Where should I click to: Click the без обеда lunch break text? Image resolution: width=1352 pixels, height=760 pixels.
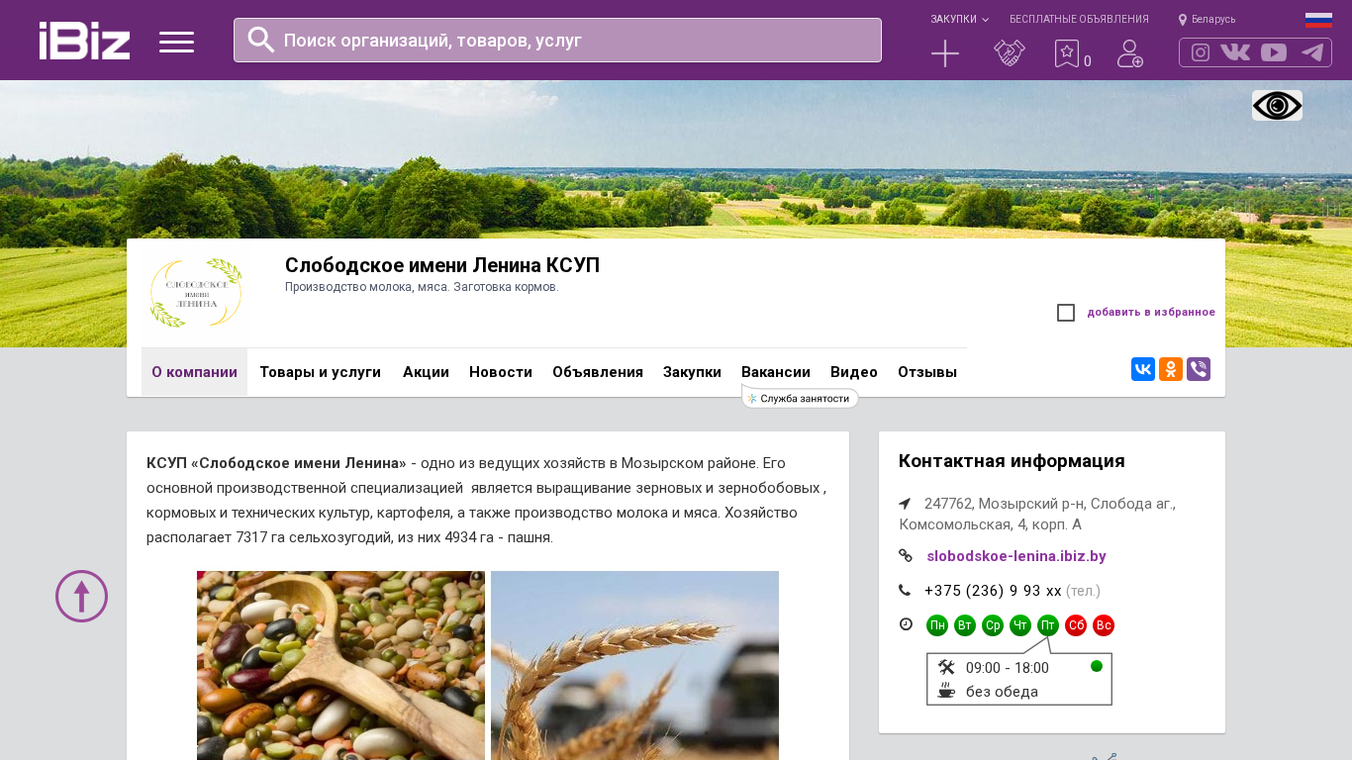pos(1002,692)
